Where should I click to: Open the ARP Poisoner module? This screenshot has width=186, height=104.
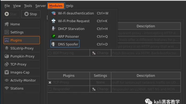(x=83, y=36)
